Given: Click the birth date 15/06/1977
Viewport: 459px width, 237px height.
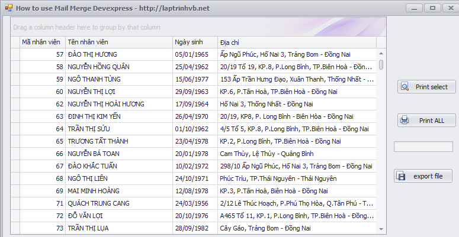Looking at the screenshot, I should coord(195,79).
